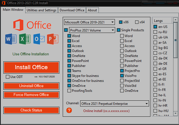This screenshot has height=125, width=179.
Task: Select the Main Window tab
Action: pyautogui.click(x=13, y=10)
